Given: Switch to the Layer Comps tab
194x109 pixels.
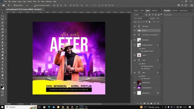Looking at the screenshot, I should coord(183,11).
